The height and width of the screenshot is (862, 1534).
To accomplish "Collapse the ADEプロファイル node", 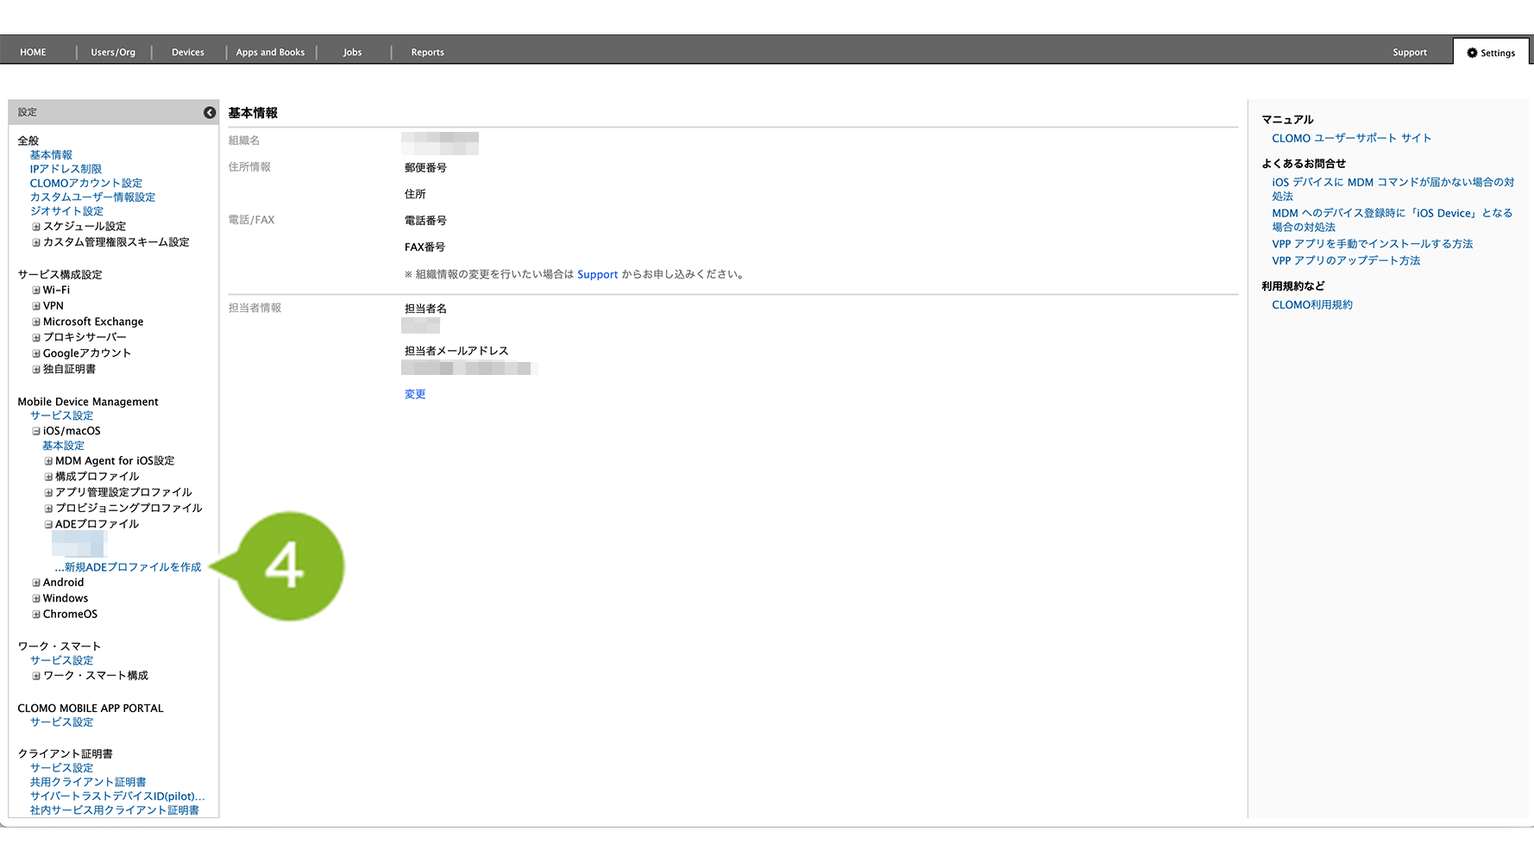I will [48, 524].
